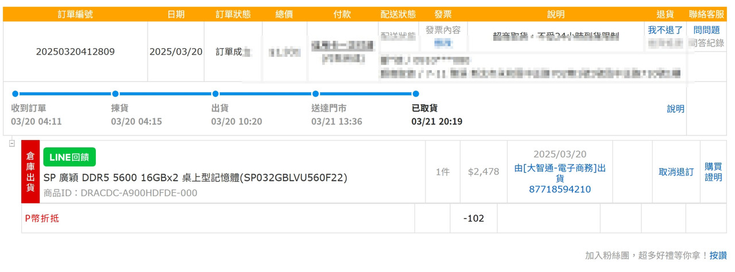Click the 已取貨 timeline dot

tap(415, 94)
